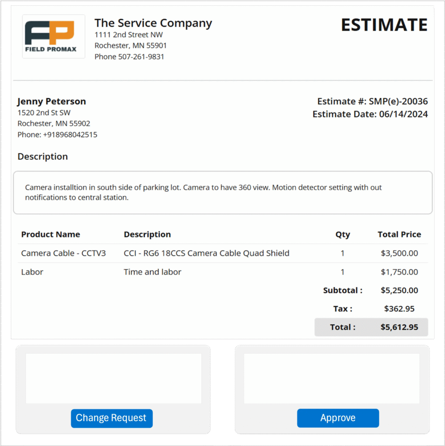
Task: Click the camera installation description text
Action: click(x=203, y=193)
